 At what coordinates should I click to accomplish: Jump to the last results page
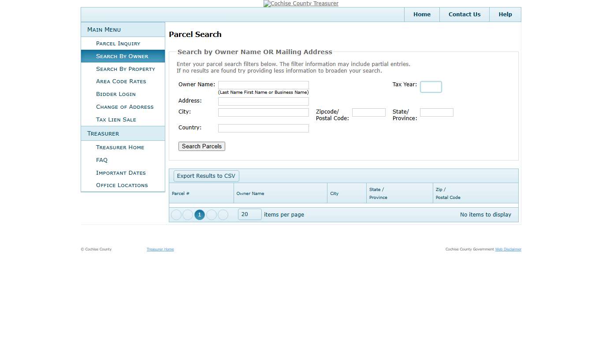coord(223,214)
